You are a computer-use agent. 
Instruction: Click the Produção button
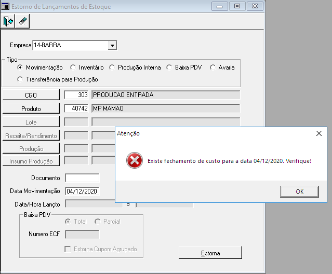click(x=31, y=148)
